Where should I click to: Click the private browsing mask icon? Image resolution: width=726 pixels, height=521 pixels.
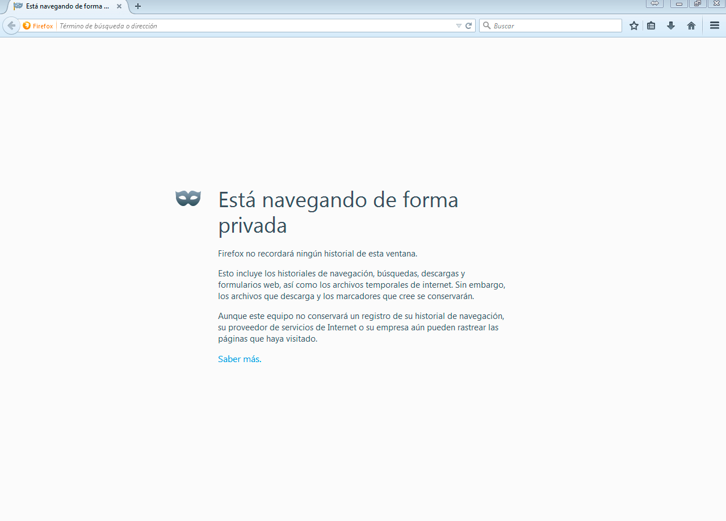tap(188, 198)
